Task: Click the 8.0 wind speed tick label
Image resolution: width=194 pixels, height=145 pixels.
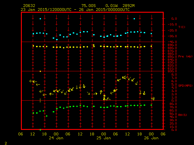Action: click(x=174, y=75)
